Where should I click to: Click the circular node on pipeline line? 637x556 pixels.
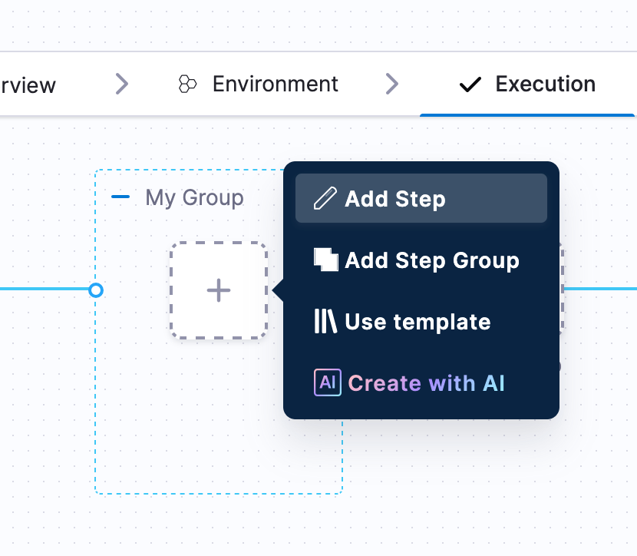pyautogui.click(x=96, y=290)
